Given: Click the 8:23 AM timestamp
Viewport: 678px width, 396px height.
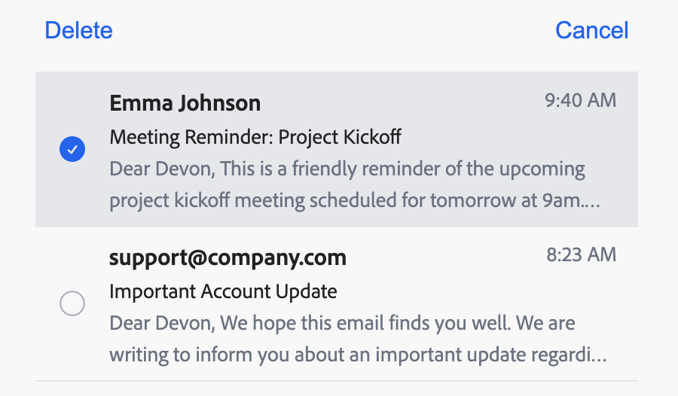Looking at the screenshot, I should coord(581,254).
